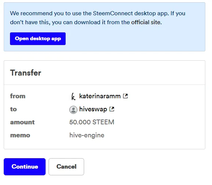Image resolution: width=212 pixels, height=185 pixels.
Task: Open the hiveswap username link
Action: (93, 109)
